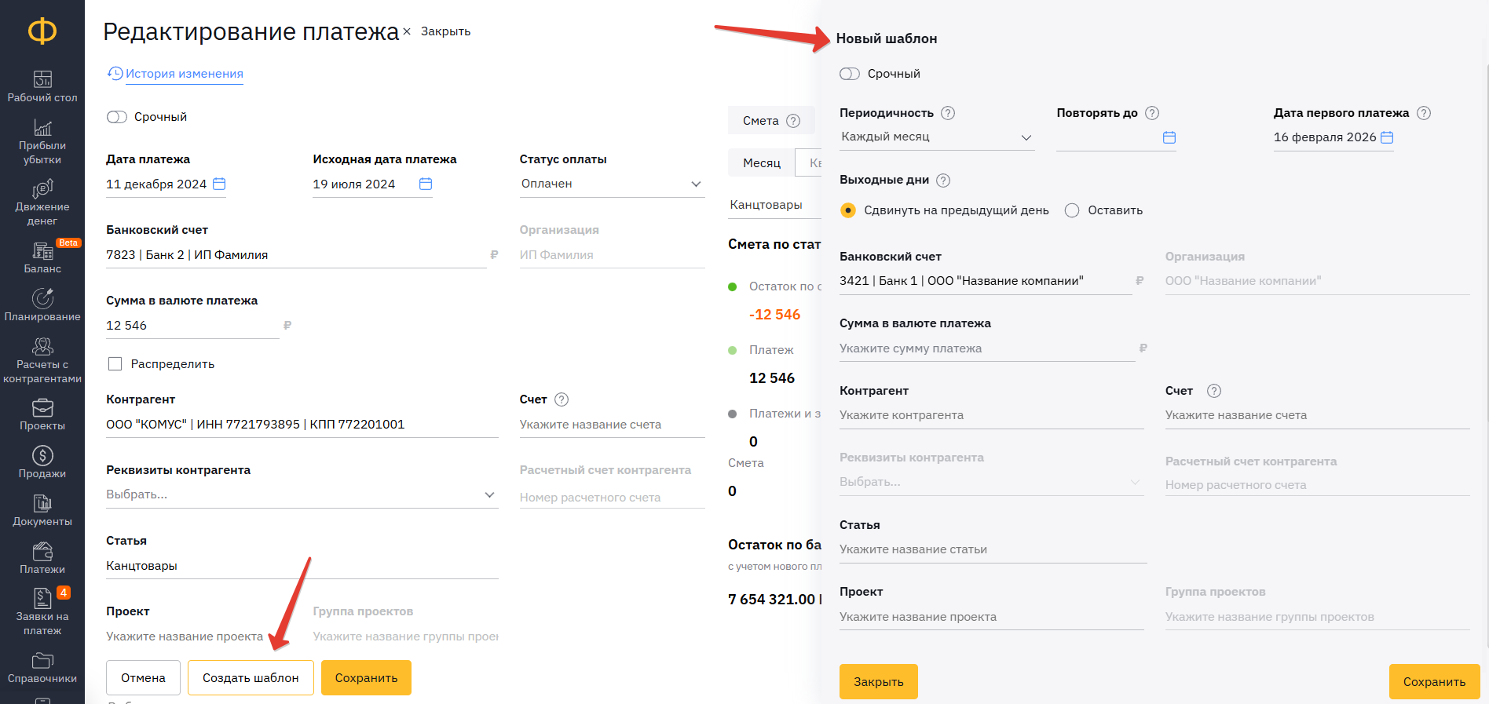Click help icon next to Периодичность

pos(948,113)
